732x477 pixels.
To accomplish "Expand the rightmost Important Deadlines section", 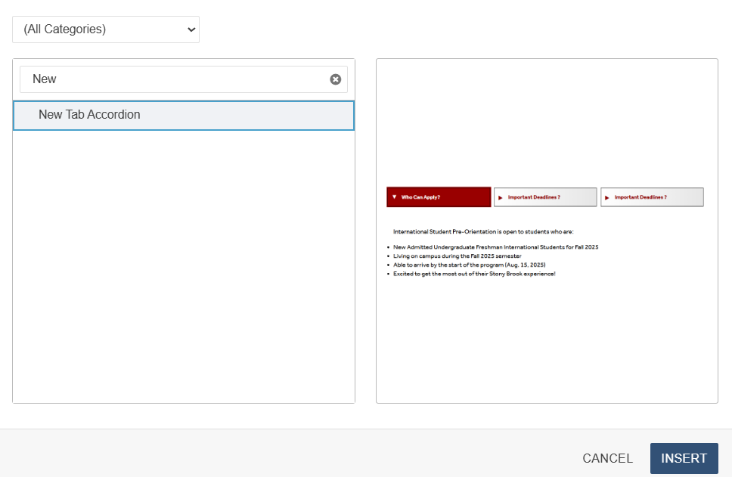I will point(652,197).
